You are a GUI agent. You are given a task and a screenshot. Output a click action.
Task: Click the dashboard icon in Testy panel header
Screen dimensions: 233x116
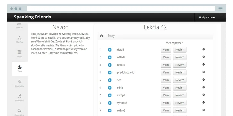coord(102,36)
